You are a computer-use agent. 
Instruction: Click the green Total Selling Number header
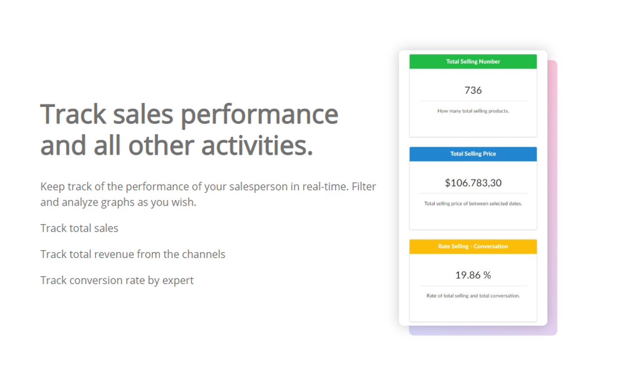click(473, 62)
